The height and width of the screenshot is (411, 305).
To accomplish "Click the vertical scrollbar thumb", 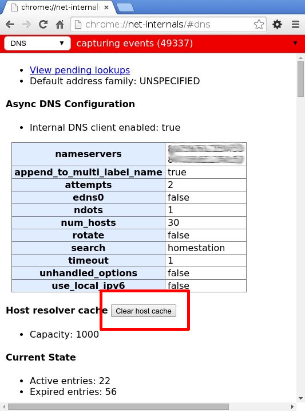I will point(301,79).
